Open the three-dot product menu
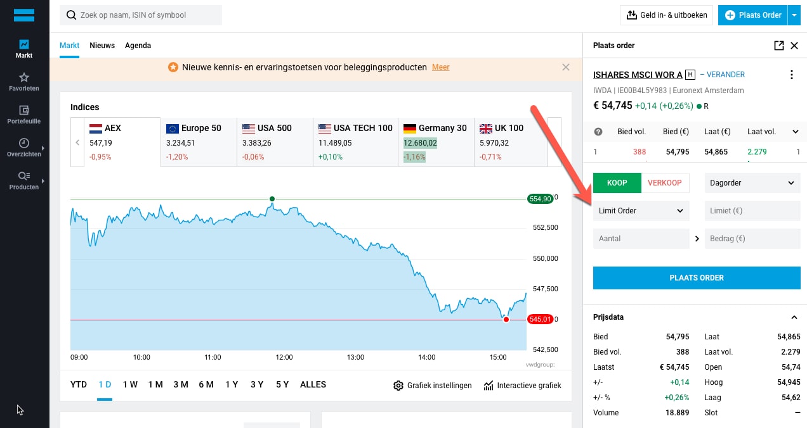This screenshot has height=428, width=807. 791,75
